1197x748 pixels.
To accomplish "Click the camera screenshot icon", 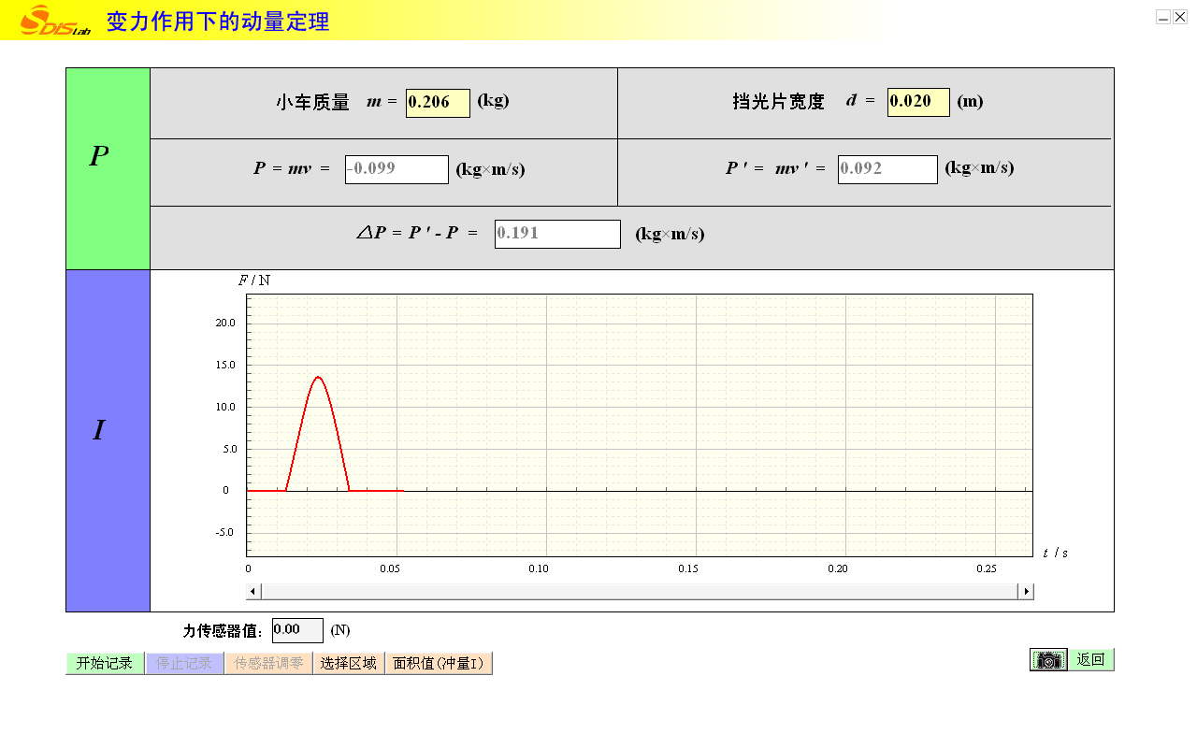I will (1048, 660).
